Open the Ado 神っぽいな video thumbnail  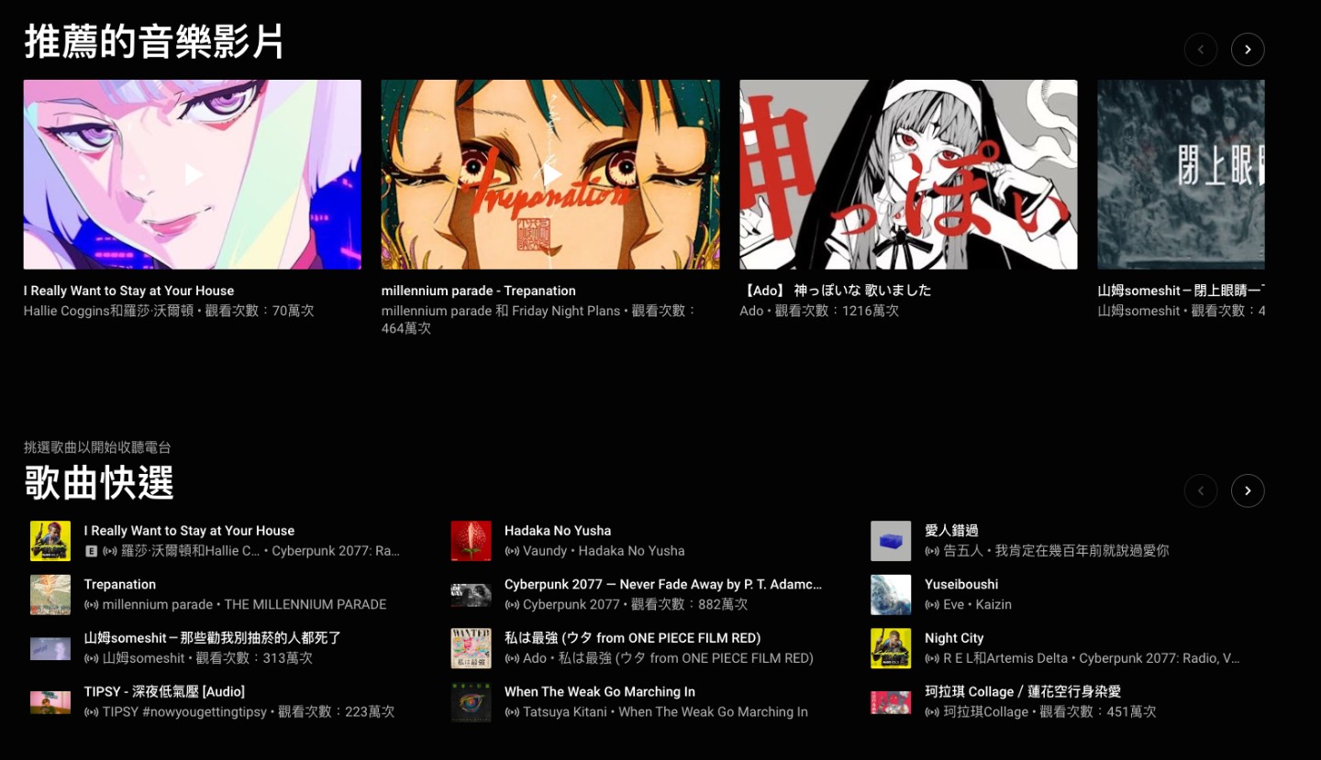(x=908, y=174)
